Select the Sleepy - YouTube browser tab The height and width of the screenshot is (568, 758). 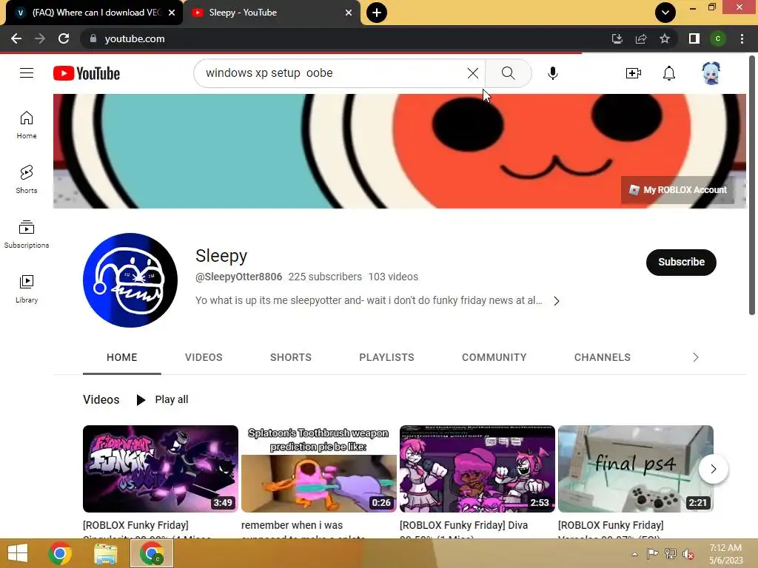tap(272, 13)
